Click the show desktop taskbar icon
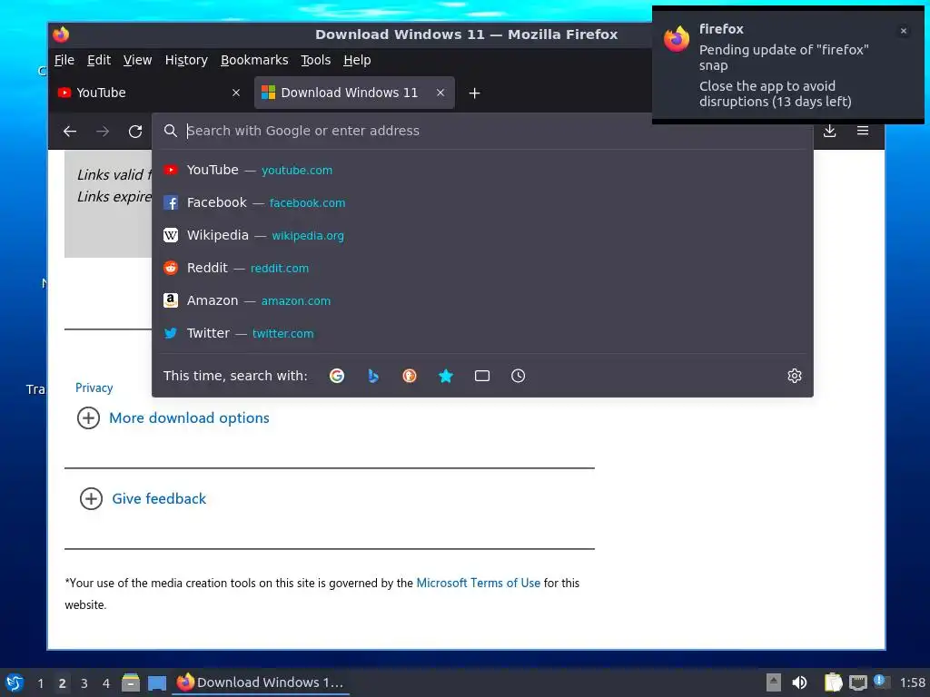Viewport: 930px width, 697px height. pyautogui.click(x=156, y=682)
